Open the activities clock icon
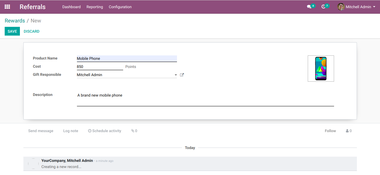This screenshot has width=380, height=175. pyautogui.click(x=323, y=7)
